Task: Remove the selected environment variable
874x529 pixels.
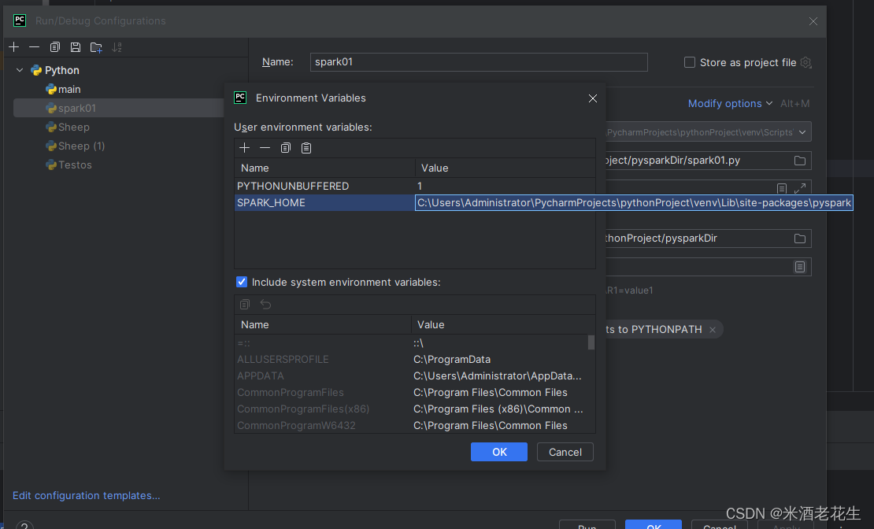Action: coord(265,147)
